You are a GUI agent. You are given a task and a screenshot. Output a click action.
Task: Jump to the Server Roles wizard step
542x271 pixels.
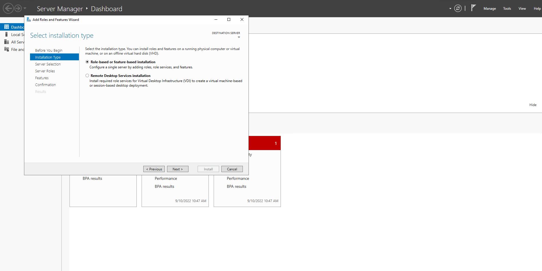45,71
